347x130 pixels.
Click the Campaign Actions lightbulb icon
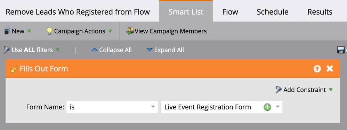tap(49, 31)
